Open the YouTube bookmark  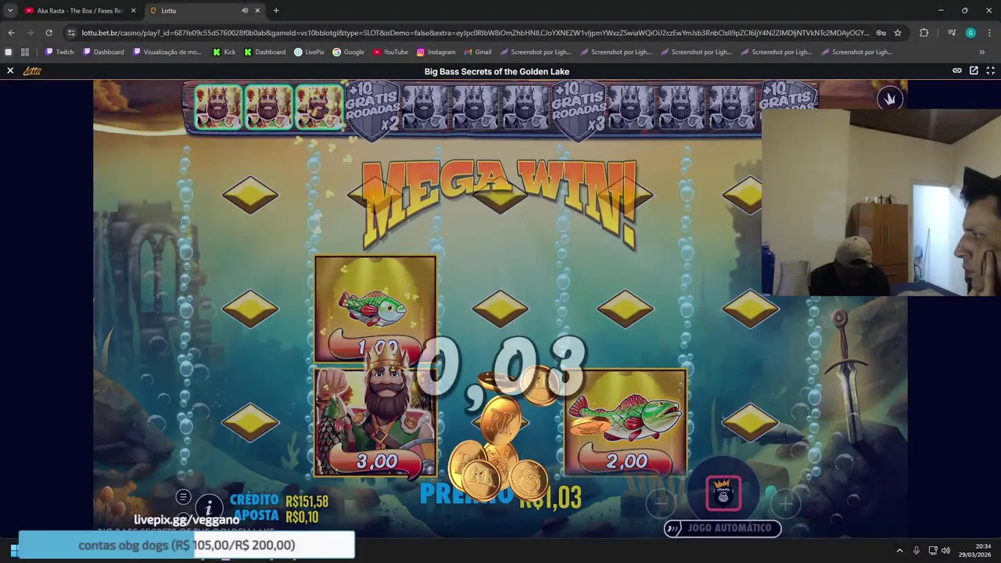point(390,52)
